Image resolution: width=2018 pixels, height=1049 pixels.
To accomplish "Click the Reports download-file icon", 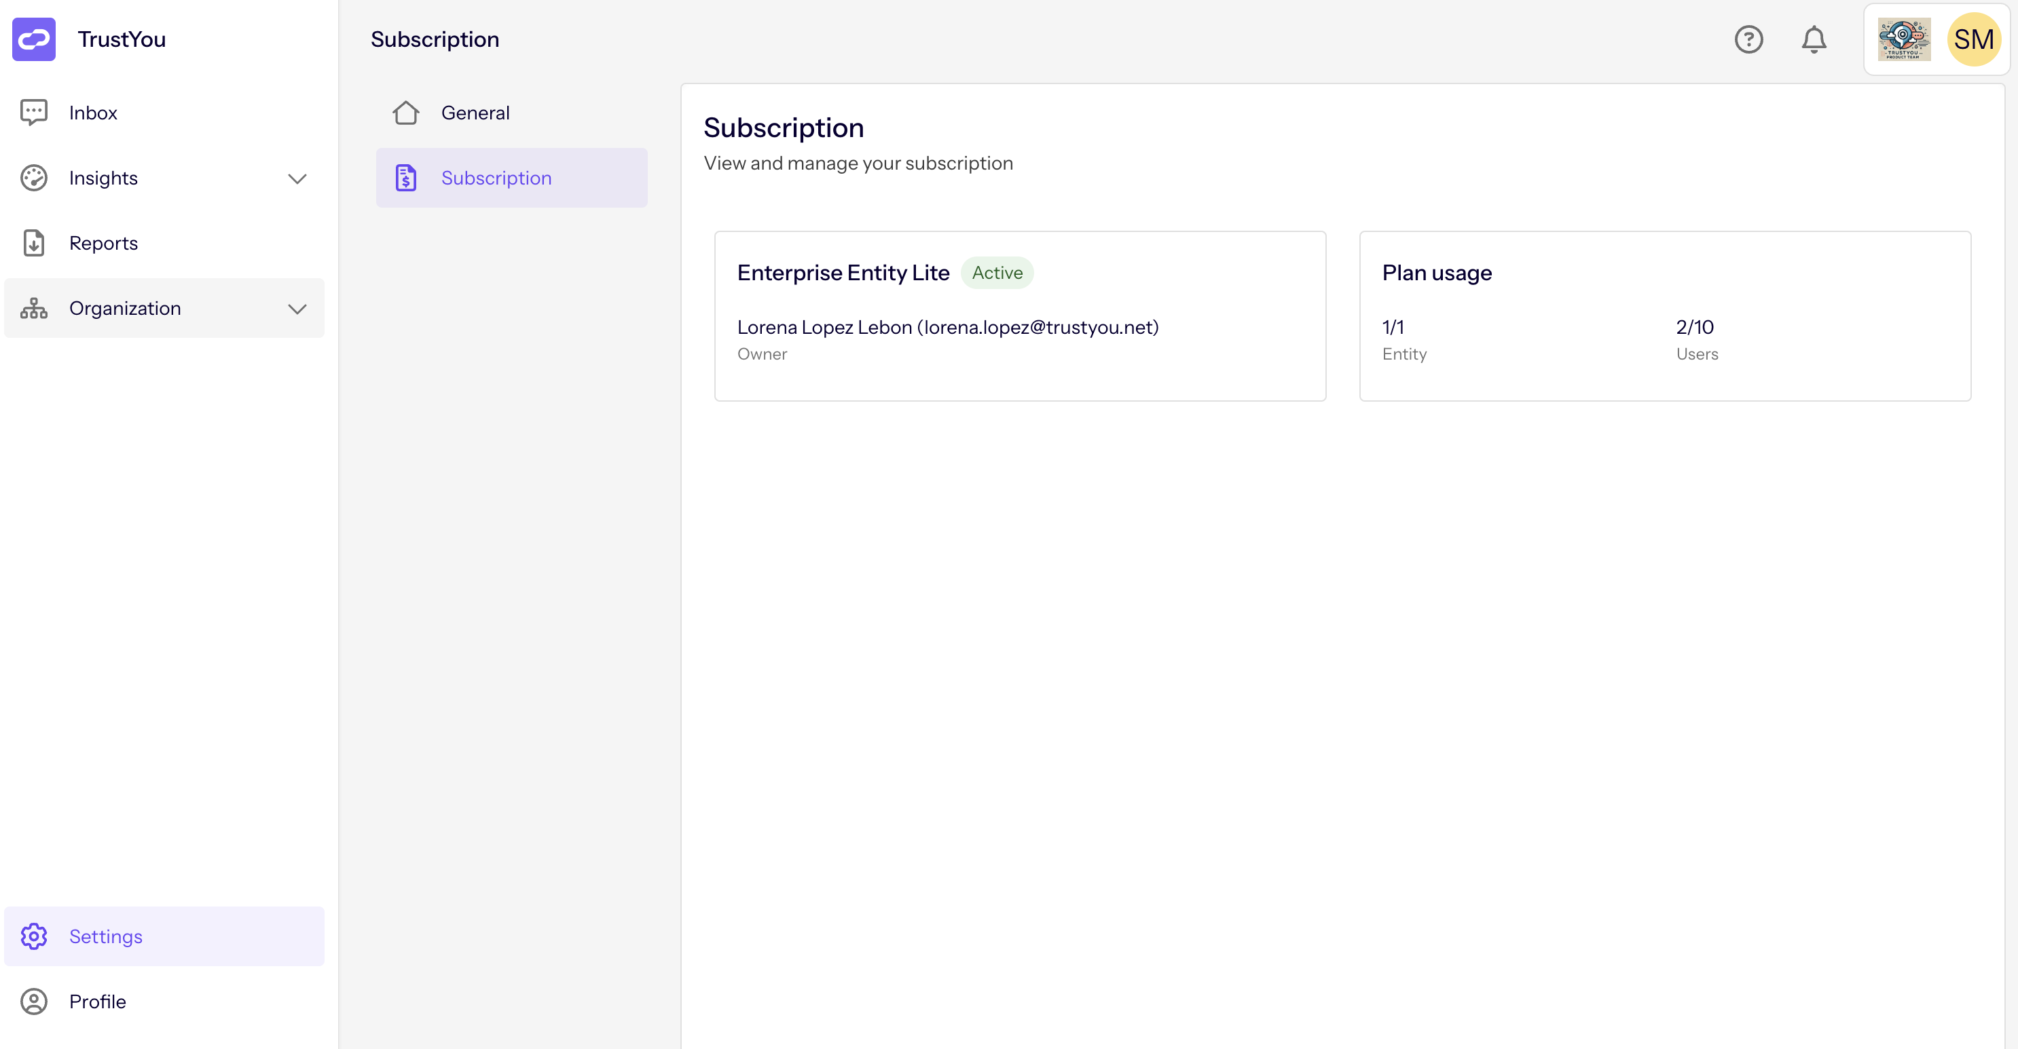I will pos(34,243).
